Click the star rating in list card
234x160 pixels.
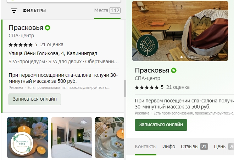[x=21, y=44]
